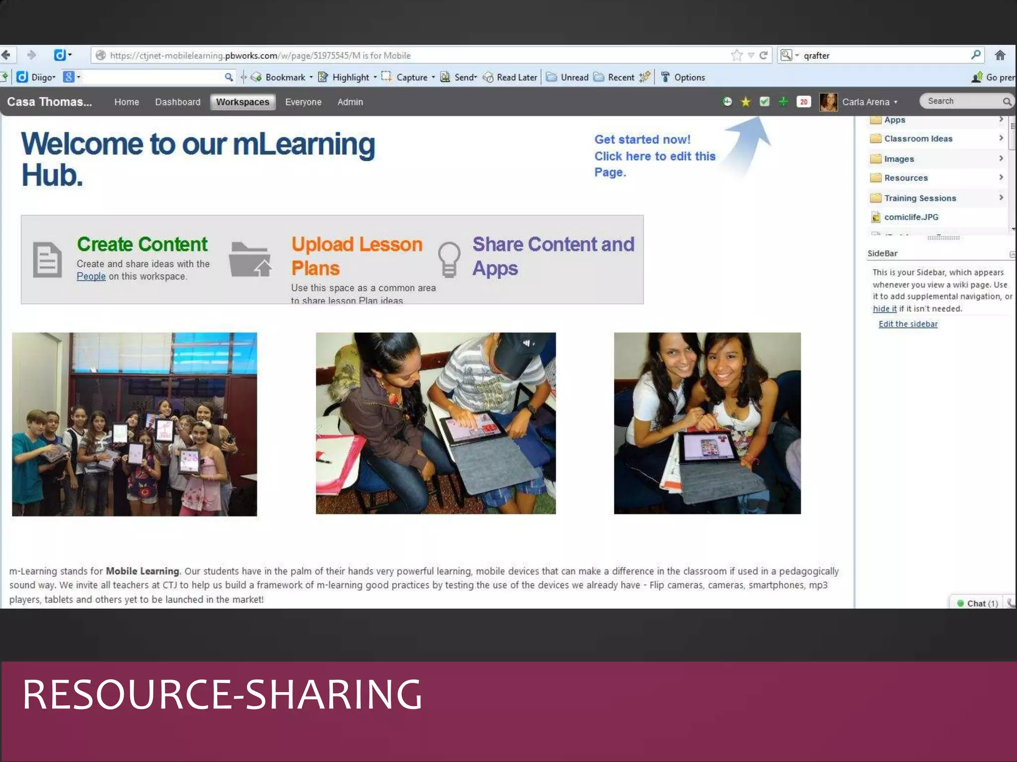Click the Google icon in Diigo toolbar
Viewport: 1017px width, 762px height.
(69, 77)
